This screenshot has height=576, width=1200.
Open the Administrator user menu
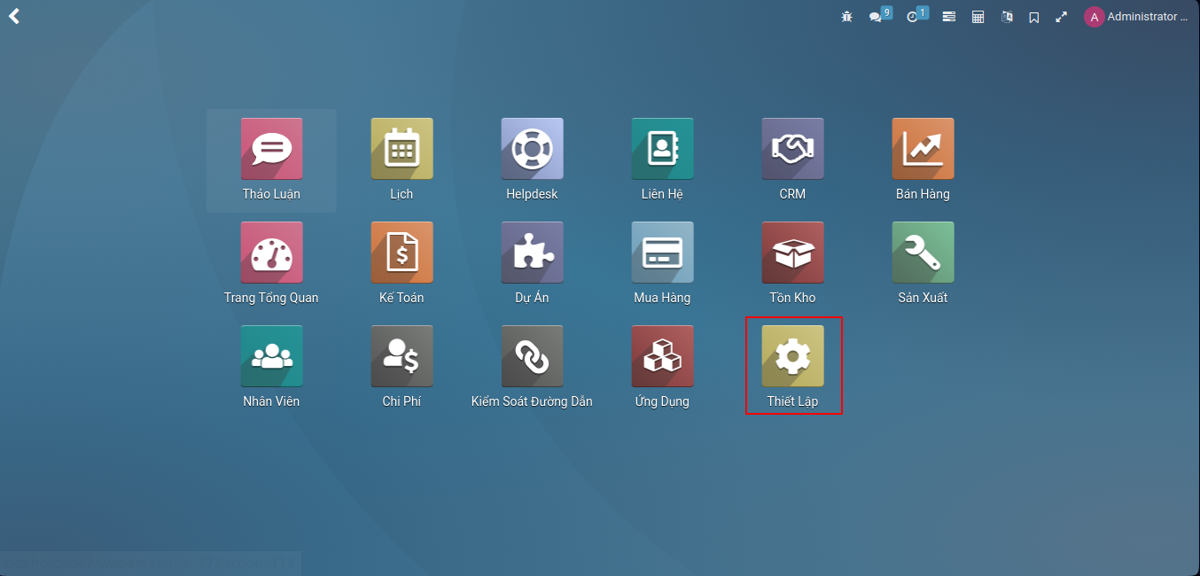tap(1135, 17)
